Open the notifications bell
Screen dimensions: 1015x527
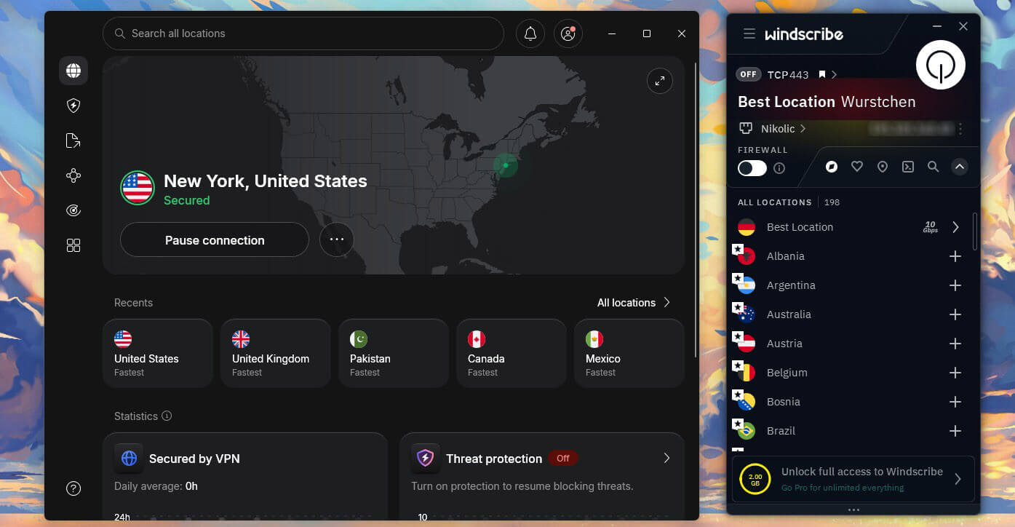point(530,33)
